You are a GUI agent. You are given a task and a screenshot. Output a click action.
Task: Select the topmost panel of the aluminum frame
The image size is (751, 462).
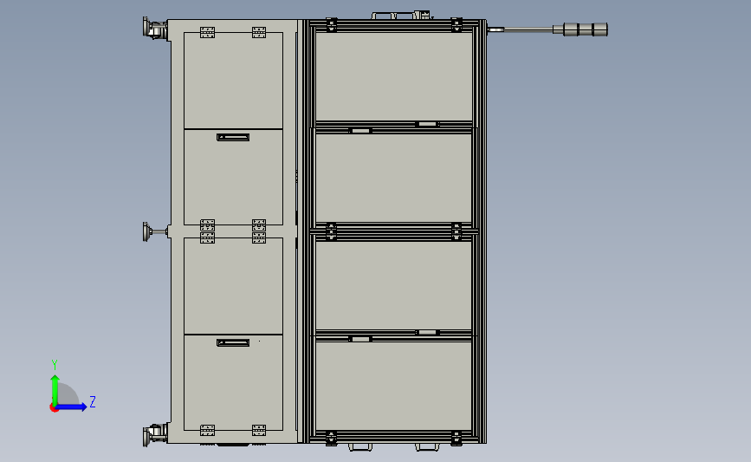394,76
